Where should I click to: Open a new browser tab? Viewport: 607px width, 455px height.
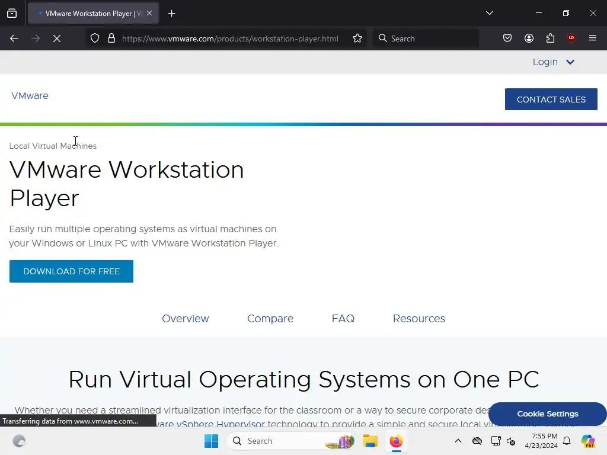point(171,14)
